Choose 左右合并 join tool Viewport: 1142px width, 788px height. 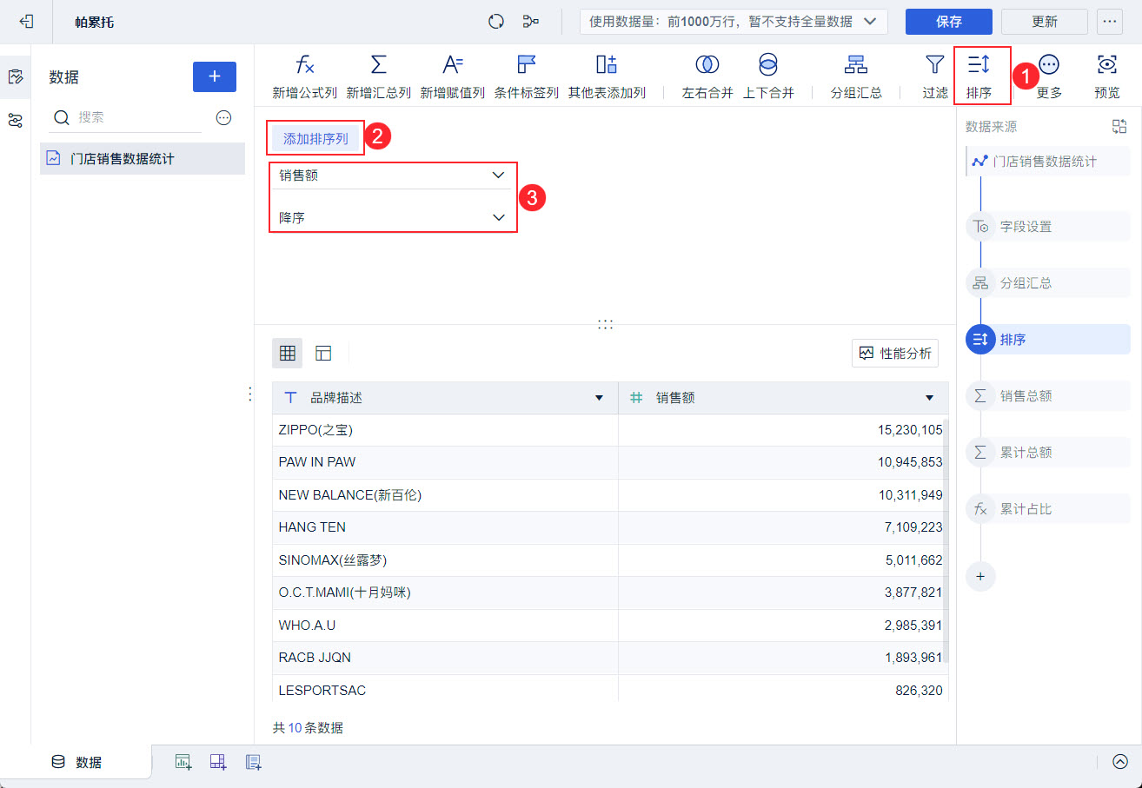point(707,76)
